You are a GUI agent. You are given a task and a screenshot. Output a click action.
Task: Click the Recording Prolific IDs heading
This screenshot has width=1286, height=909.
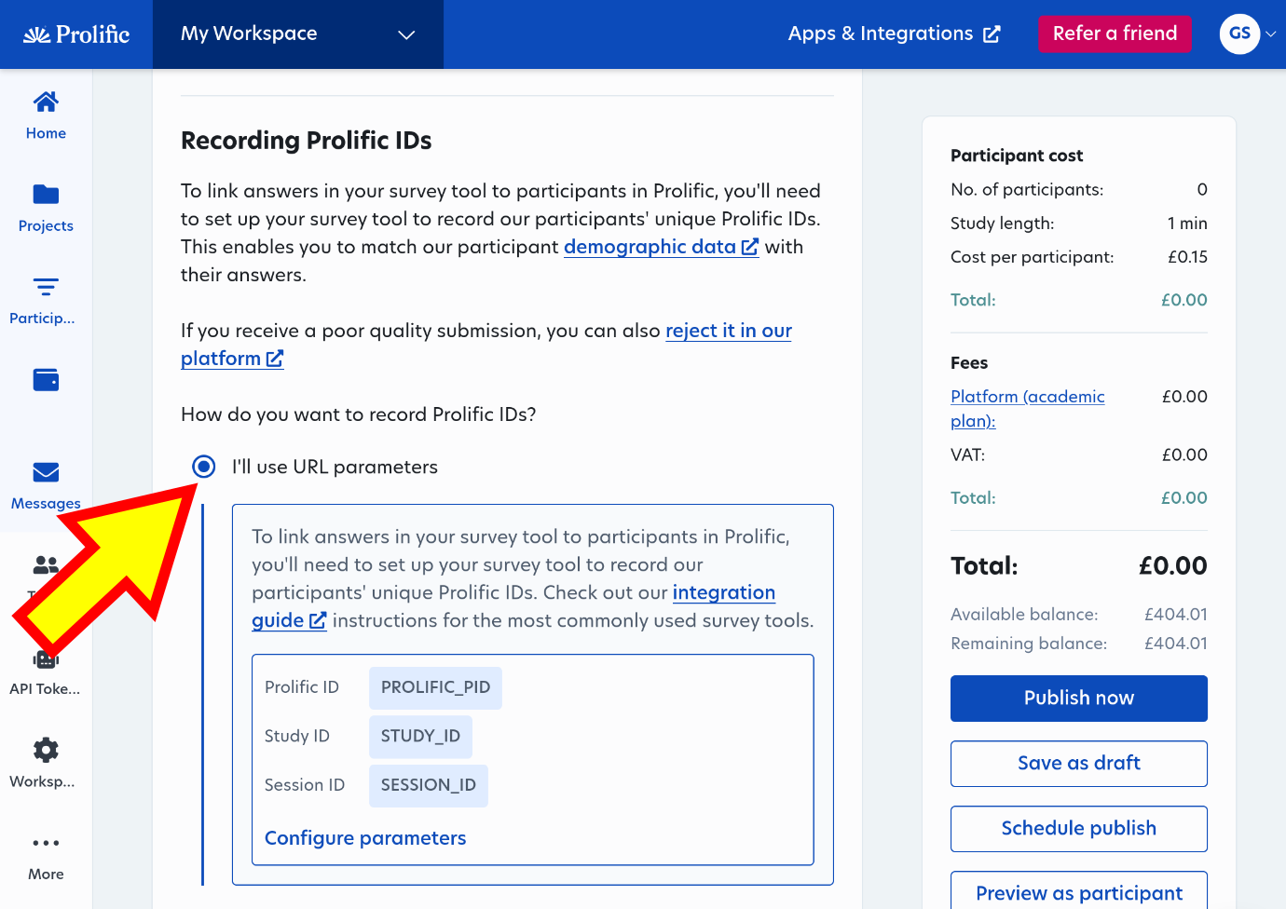click(307, 141)
